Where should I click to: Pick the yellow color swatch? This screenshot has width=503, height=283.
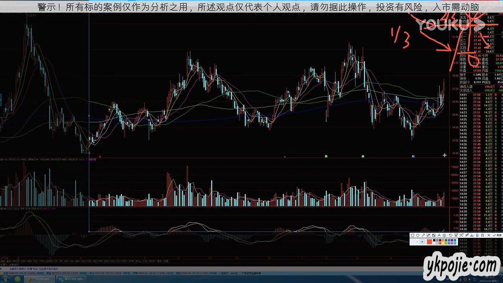(x=443, y=243)
